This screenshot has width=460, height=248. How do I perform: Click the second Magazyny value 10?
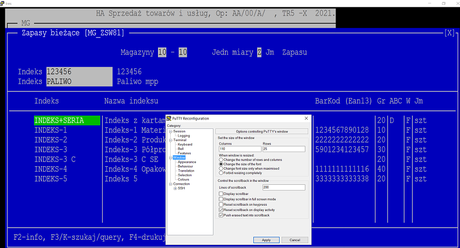tap(183, 52)
